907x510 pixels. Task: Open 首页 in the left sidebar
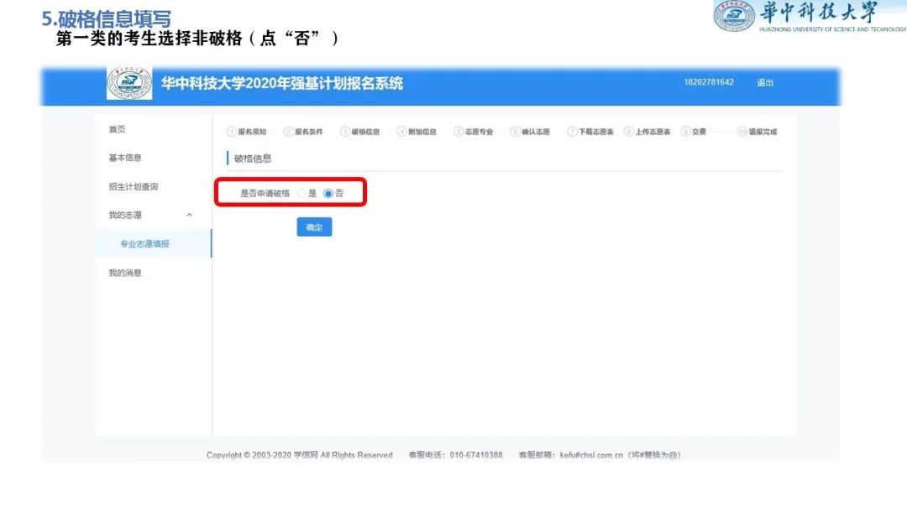pyautogui.click(x=117, y=129)
